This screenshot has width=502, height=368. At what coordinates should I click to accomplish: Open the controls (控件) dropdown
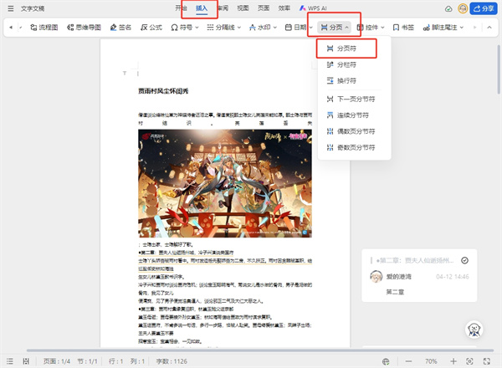click(371, 28)
